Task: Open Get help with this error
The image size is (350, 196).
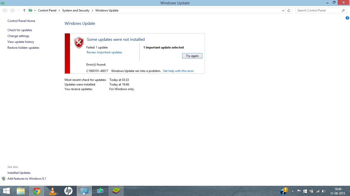Action: point(178,71)
